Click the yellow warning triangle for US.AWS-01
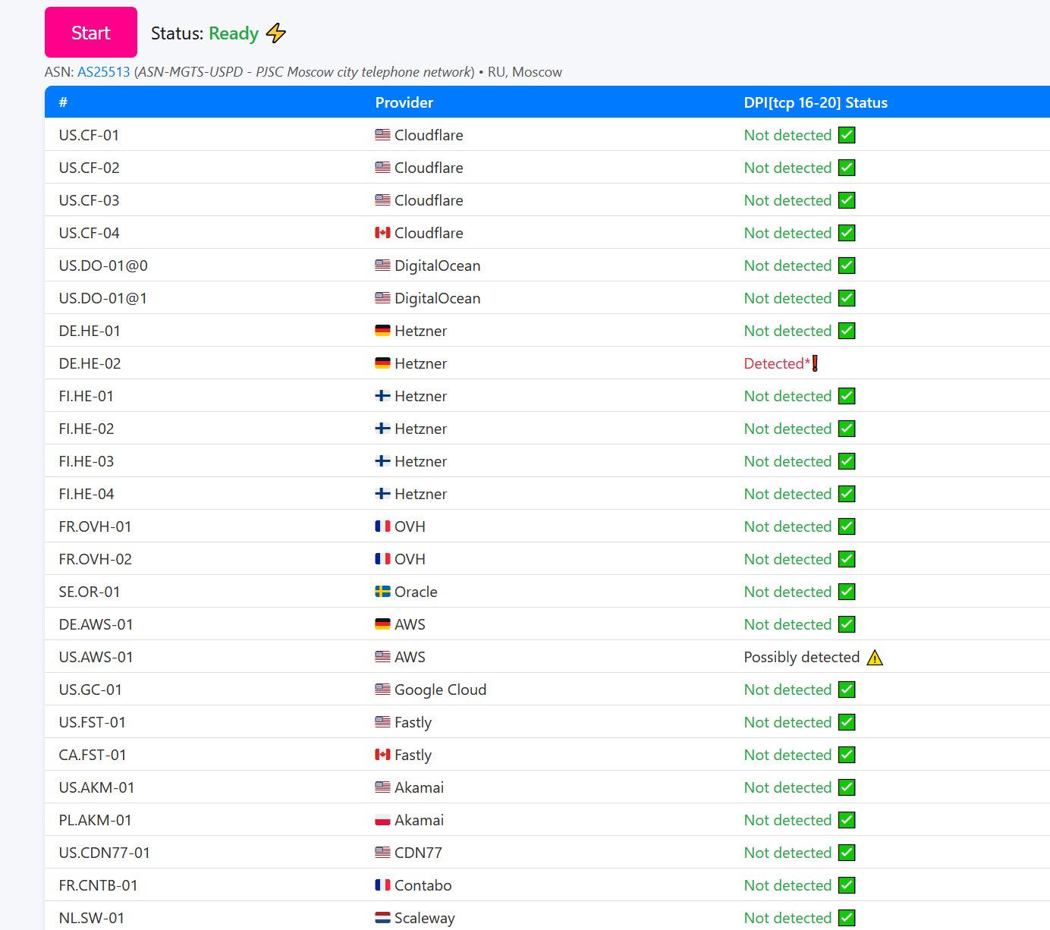1050x930 pixels. 875,658
